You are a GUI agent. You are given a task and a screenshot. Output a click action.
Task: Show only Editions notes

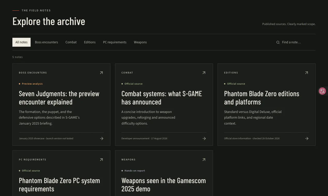(x=90, y=42)
